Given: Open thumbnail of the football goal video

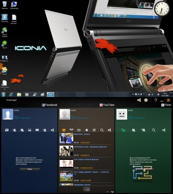Looking at the screenshot, I should (66, 176).
